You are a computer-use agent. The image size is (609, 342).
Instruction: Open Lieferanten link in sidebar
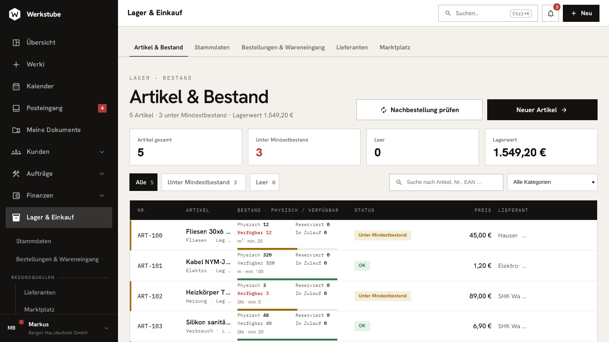click(40, 292)
